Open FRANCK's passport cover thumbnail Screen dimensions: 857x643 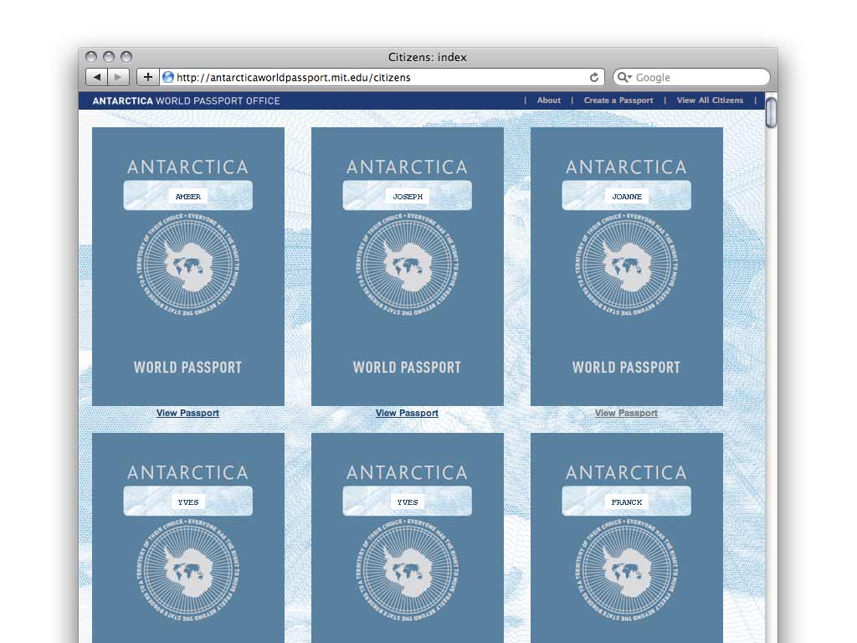click(x=627, y=538)
